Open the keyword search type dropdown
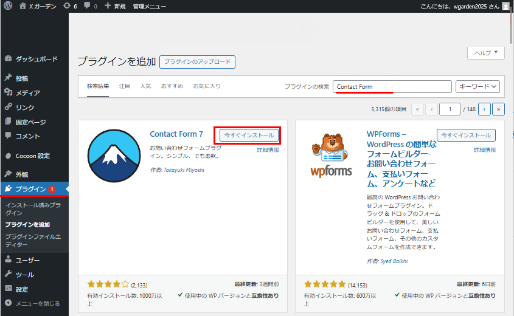 click(x=478, y=87)
